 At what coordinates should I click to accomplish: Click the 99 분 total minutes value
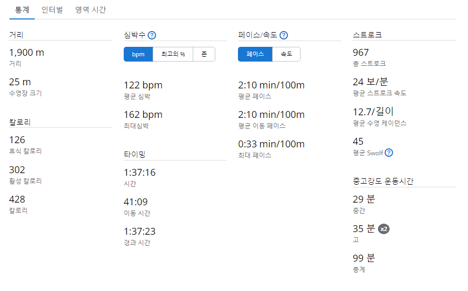coord(364,258)
